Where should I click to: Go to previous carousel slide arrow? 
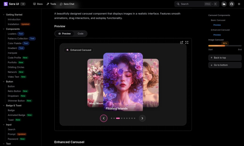[x=104, y=118]
